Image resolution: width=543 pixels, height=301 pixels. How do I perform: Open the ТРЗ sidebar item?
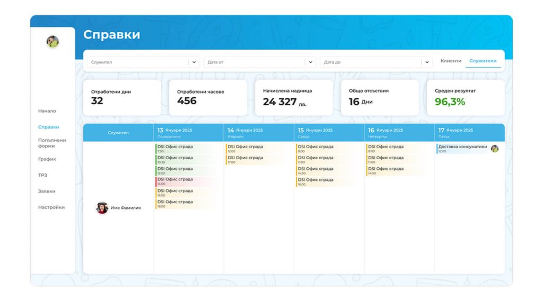(x=42, y=175)
